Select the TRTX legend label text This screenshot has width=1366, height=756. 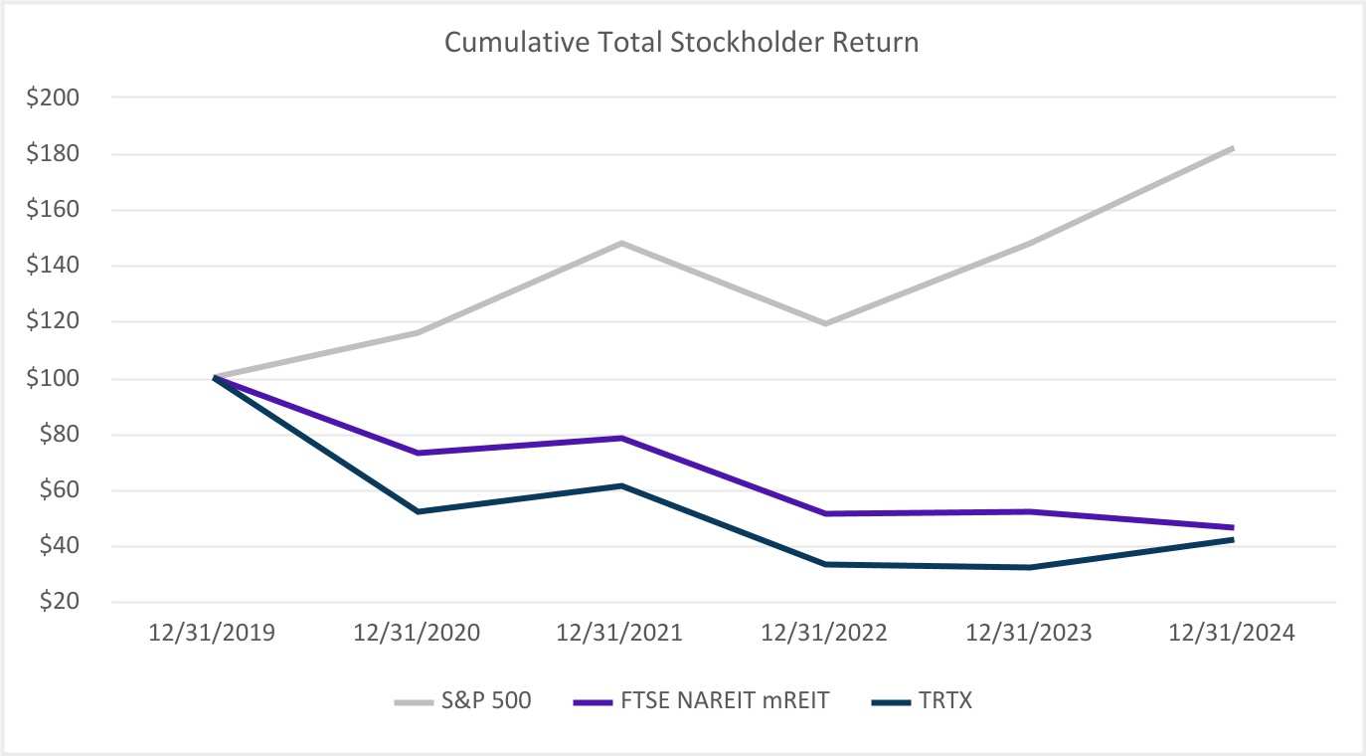[945, 701]
